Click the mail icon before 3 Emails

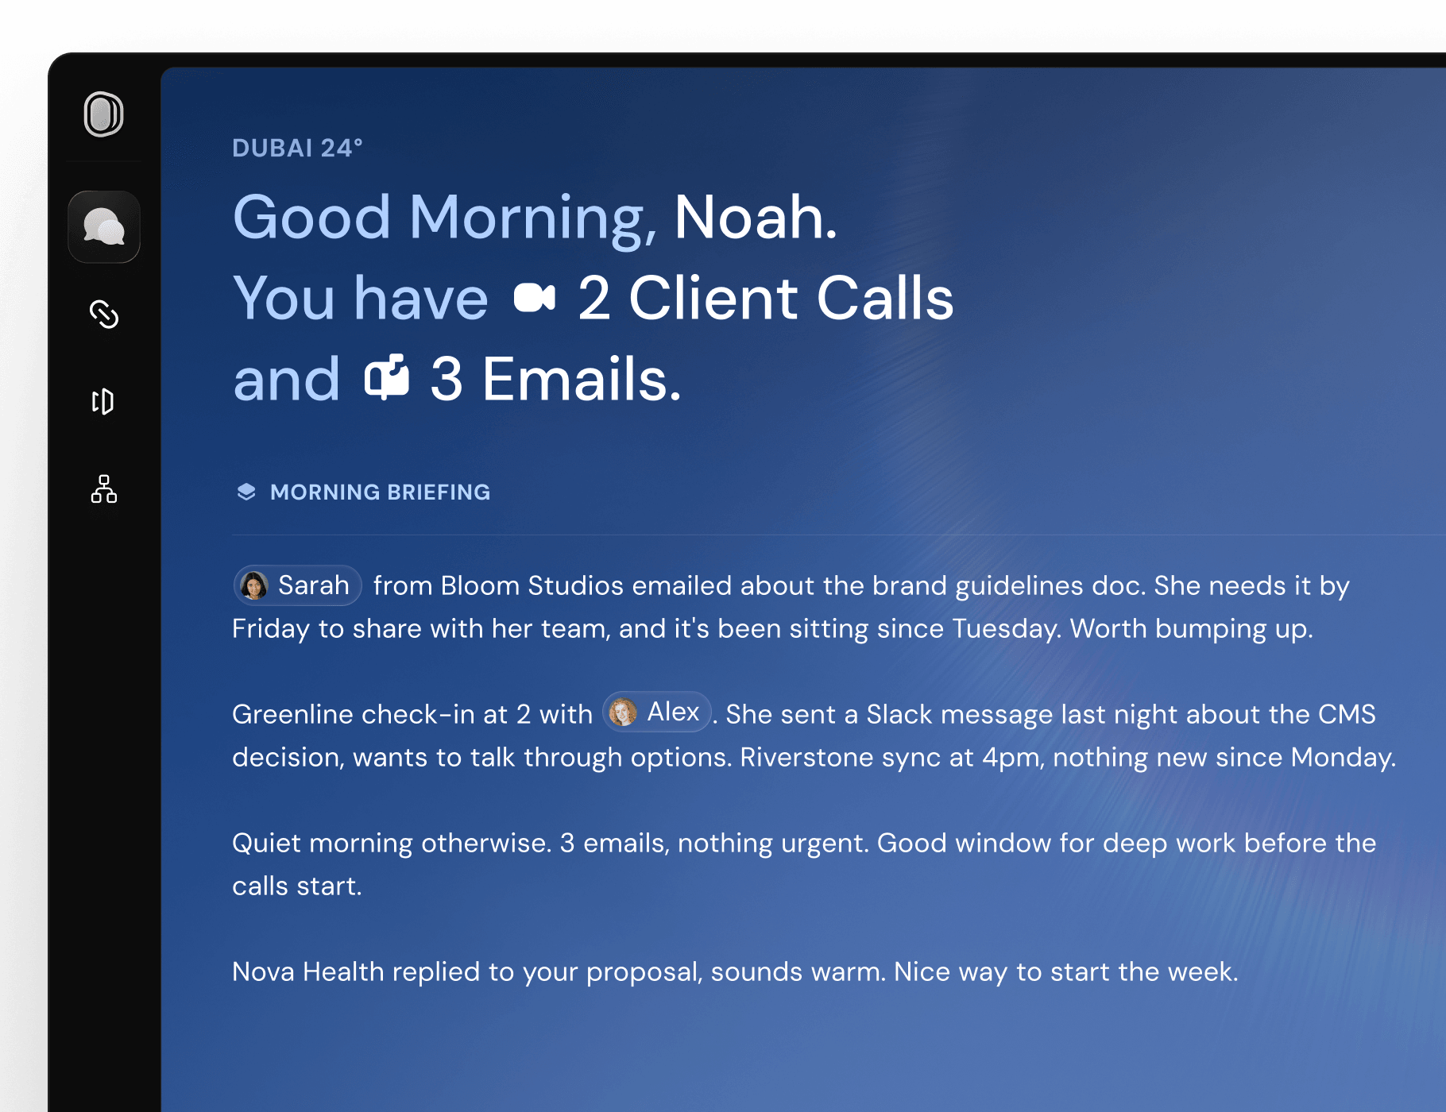(387, 378)
